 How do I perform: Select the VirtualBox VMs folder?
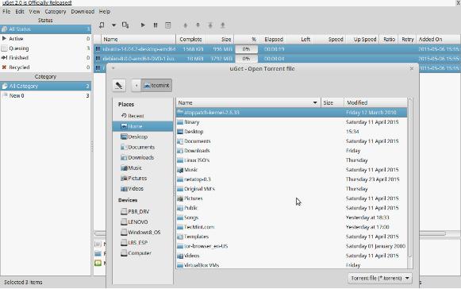click(x=292, y=265)
